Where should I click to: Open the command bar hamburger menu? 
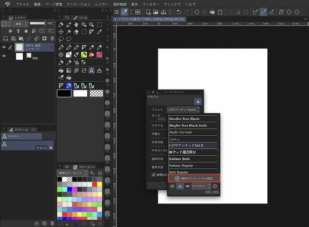click(117, 12)
